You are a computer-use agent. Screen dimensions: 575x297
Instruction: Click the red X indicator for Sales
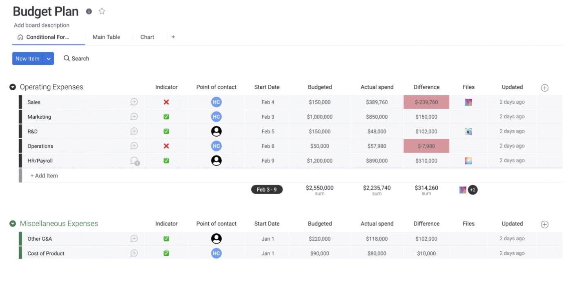[166, 102]
